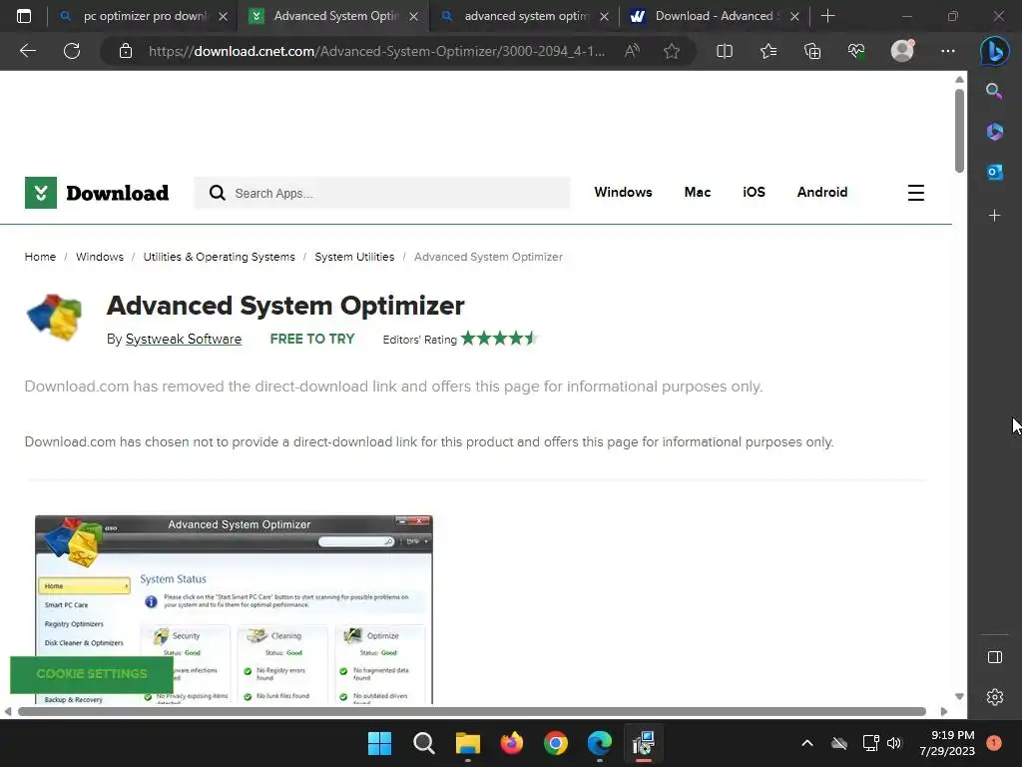The image size is (1022, 767).
Task: Launch Firefox from taskbar
Action: (512, 743)
